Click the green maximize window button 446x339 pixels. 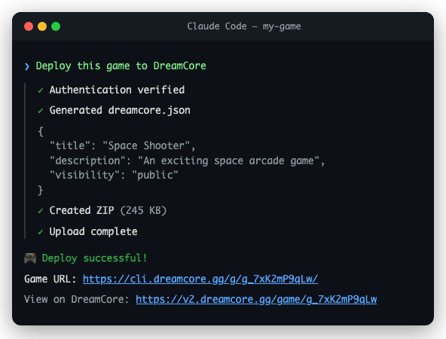[56, 26]
